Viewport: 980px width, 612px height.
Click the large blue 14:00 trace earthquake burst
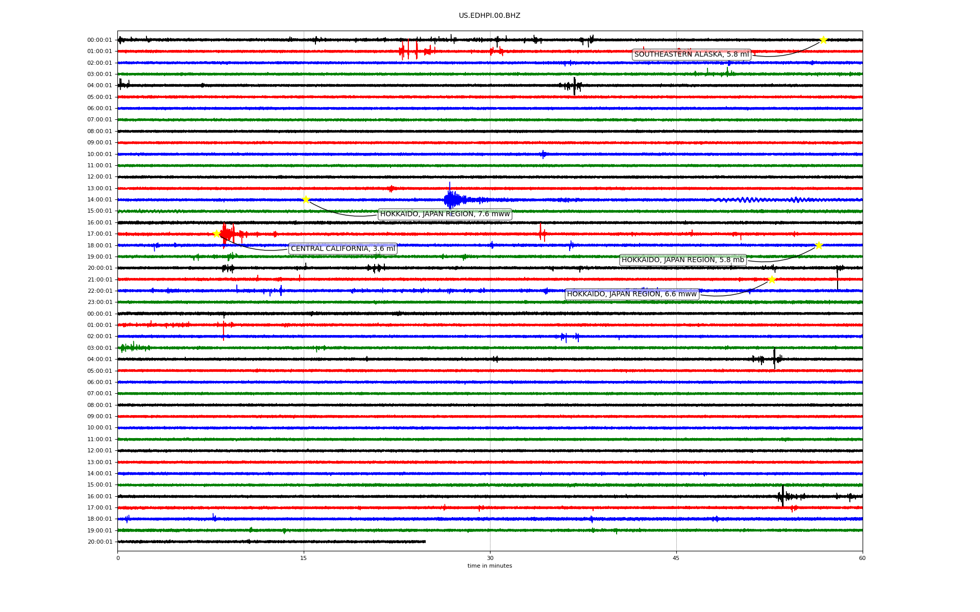pyautogui.click(x=451, y=199)
